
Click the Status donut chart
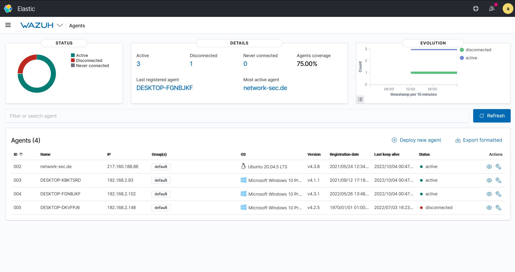pos(37,74)
